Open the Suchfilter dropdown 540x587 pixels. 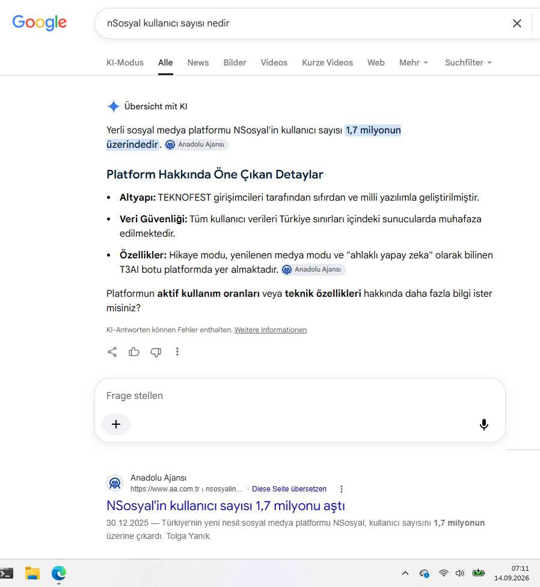pyautogui.click(x=468, y=62)
